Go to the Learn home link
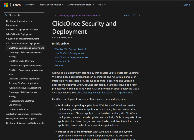Image resolution: width=194 pixels, height=140 pixels. tap(17, 5)
